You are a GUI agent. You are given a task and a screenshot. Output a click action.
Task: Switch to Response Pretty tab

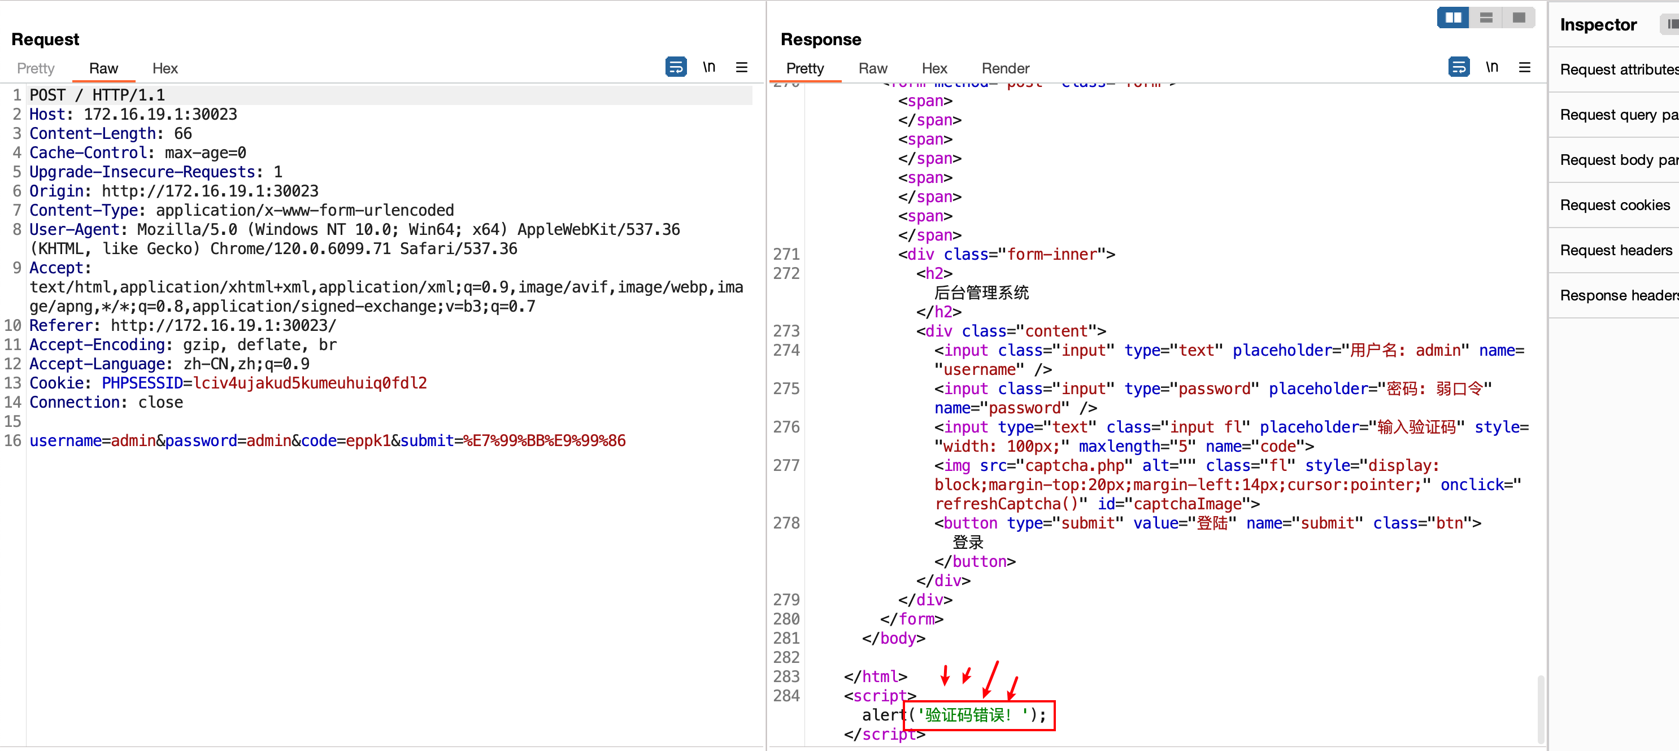(804, 68)
